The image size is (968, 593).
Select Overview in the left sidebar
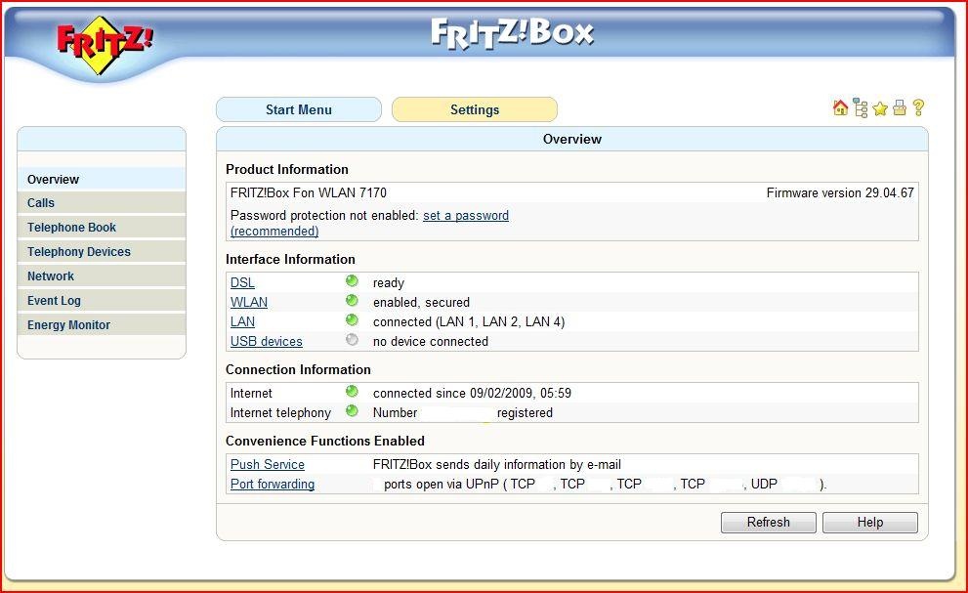[x=102, y=179]
